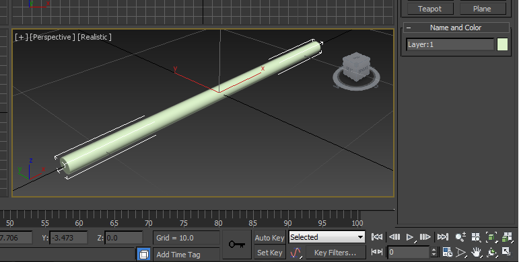Click the Zoom All icon
This screenshot has height=262, width=519.
pos(476,237)
